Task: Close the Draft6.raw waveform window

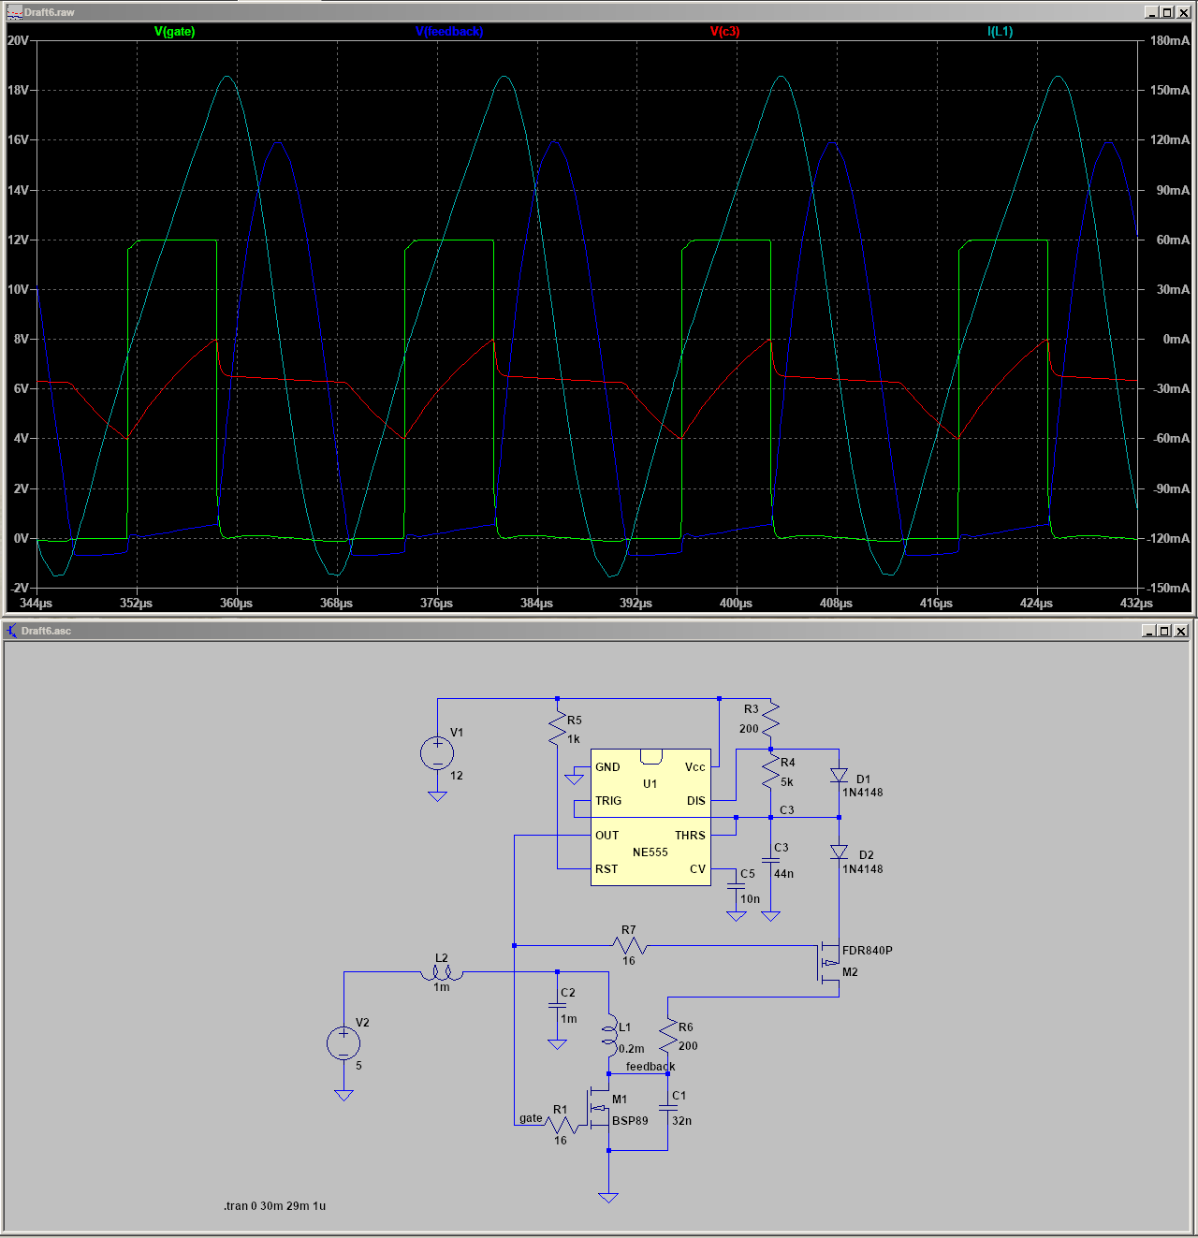Action: tap(1183, 11)
